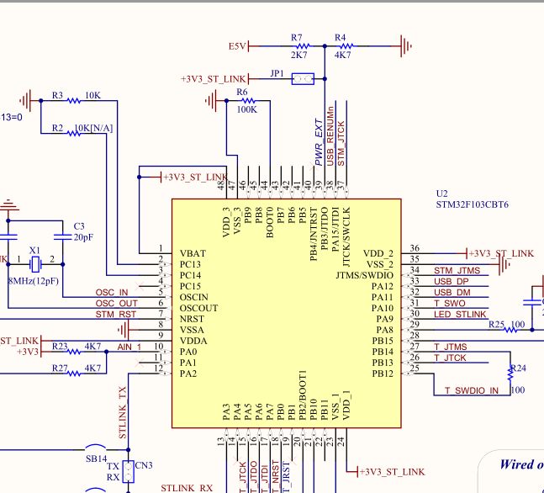Select the OSC_OUT net label
Viewport: 544px width, 493px height.
pyautogui.click(x=117, y=304)
